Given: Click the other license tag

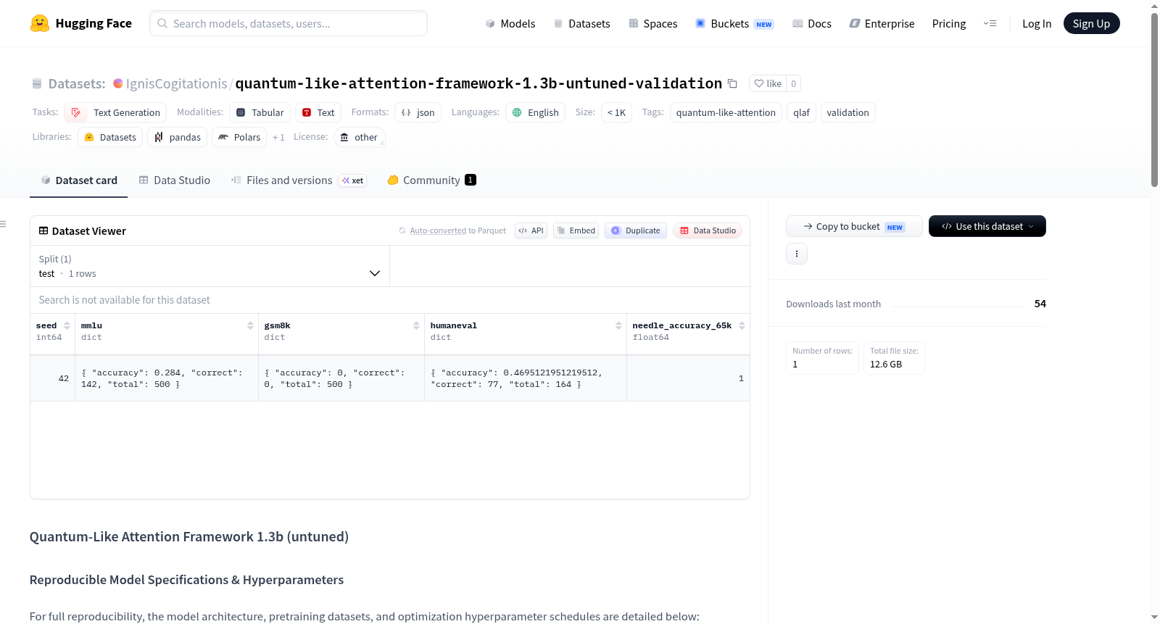Looking at the screenshot, I should pyautogui.click(x=359, y=137).
